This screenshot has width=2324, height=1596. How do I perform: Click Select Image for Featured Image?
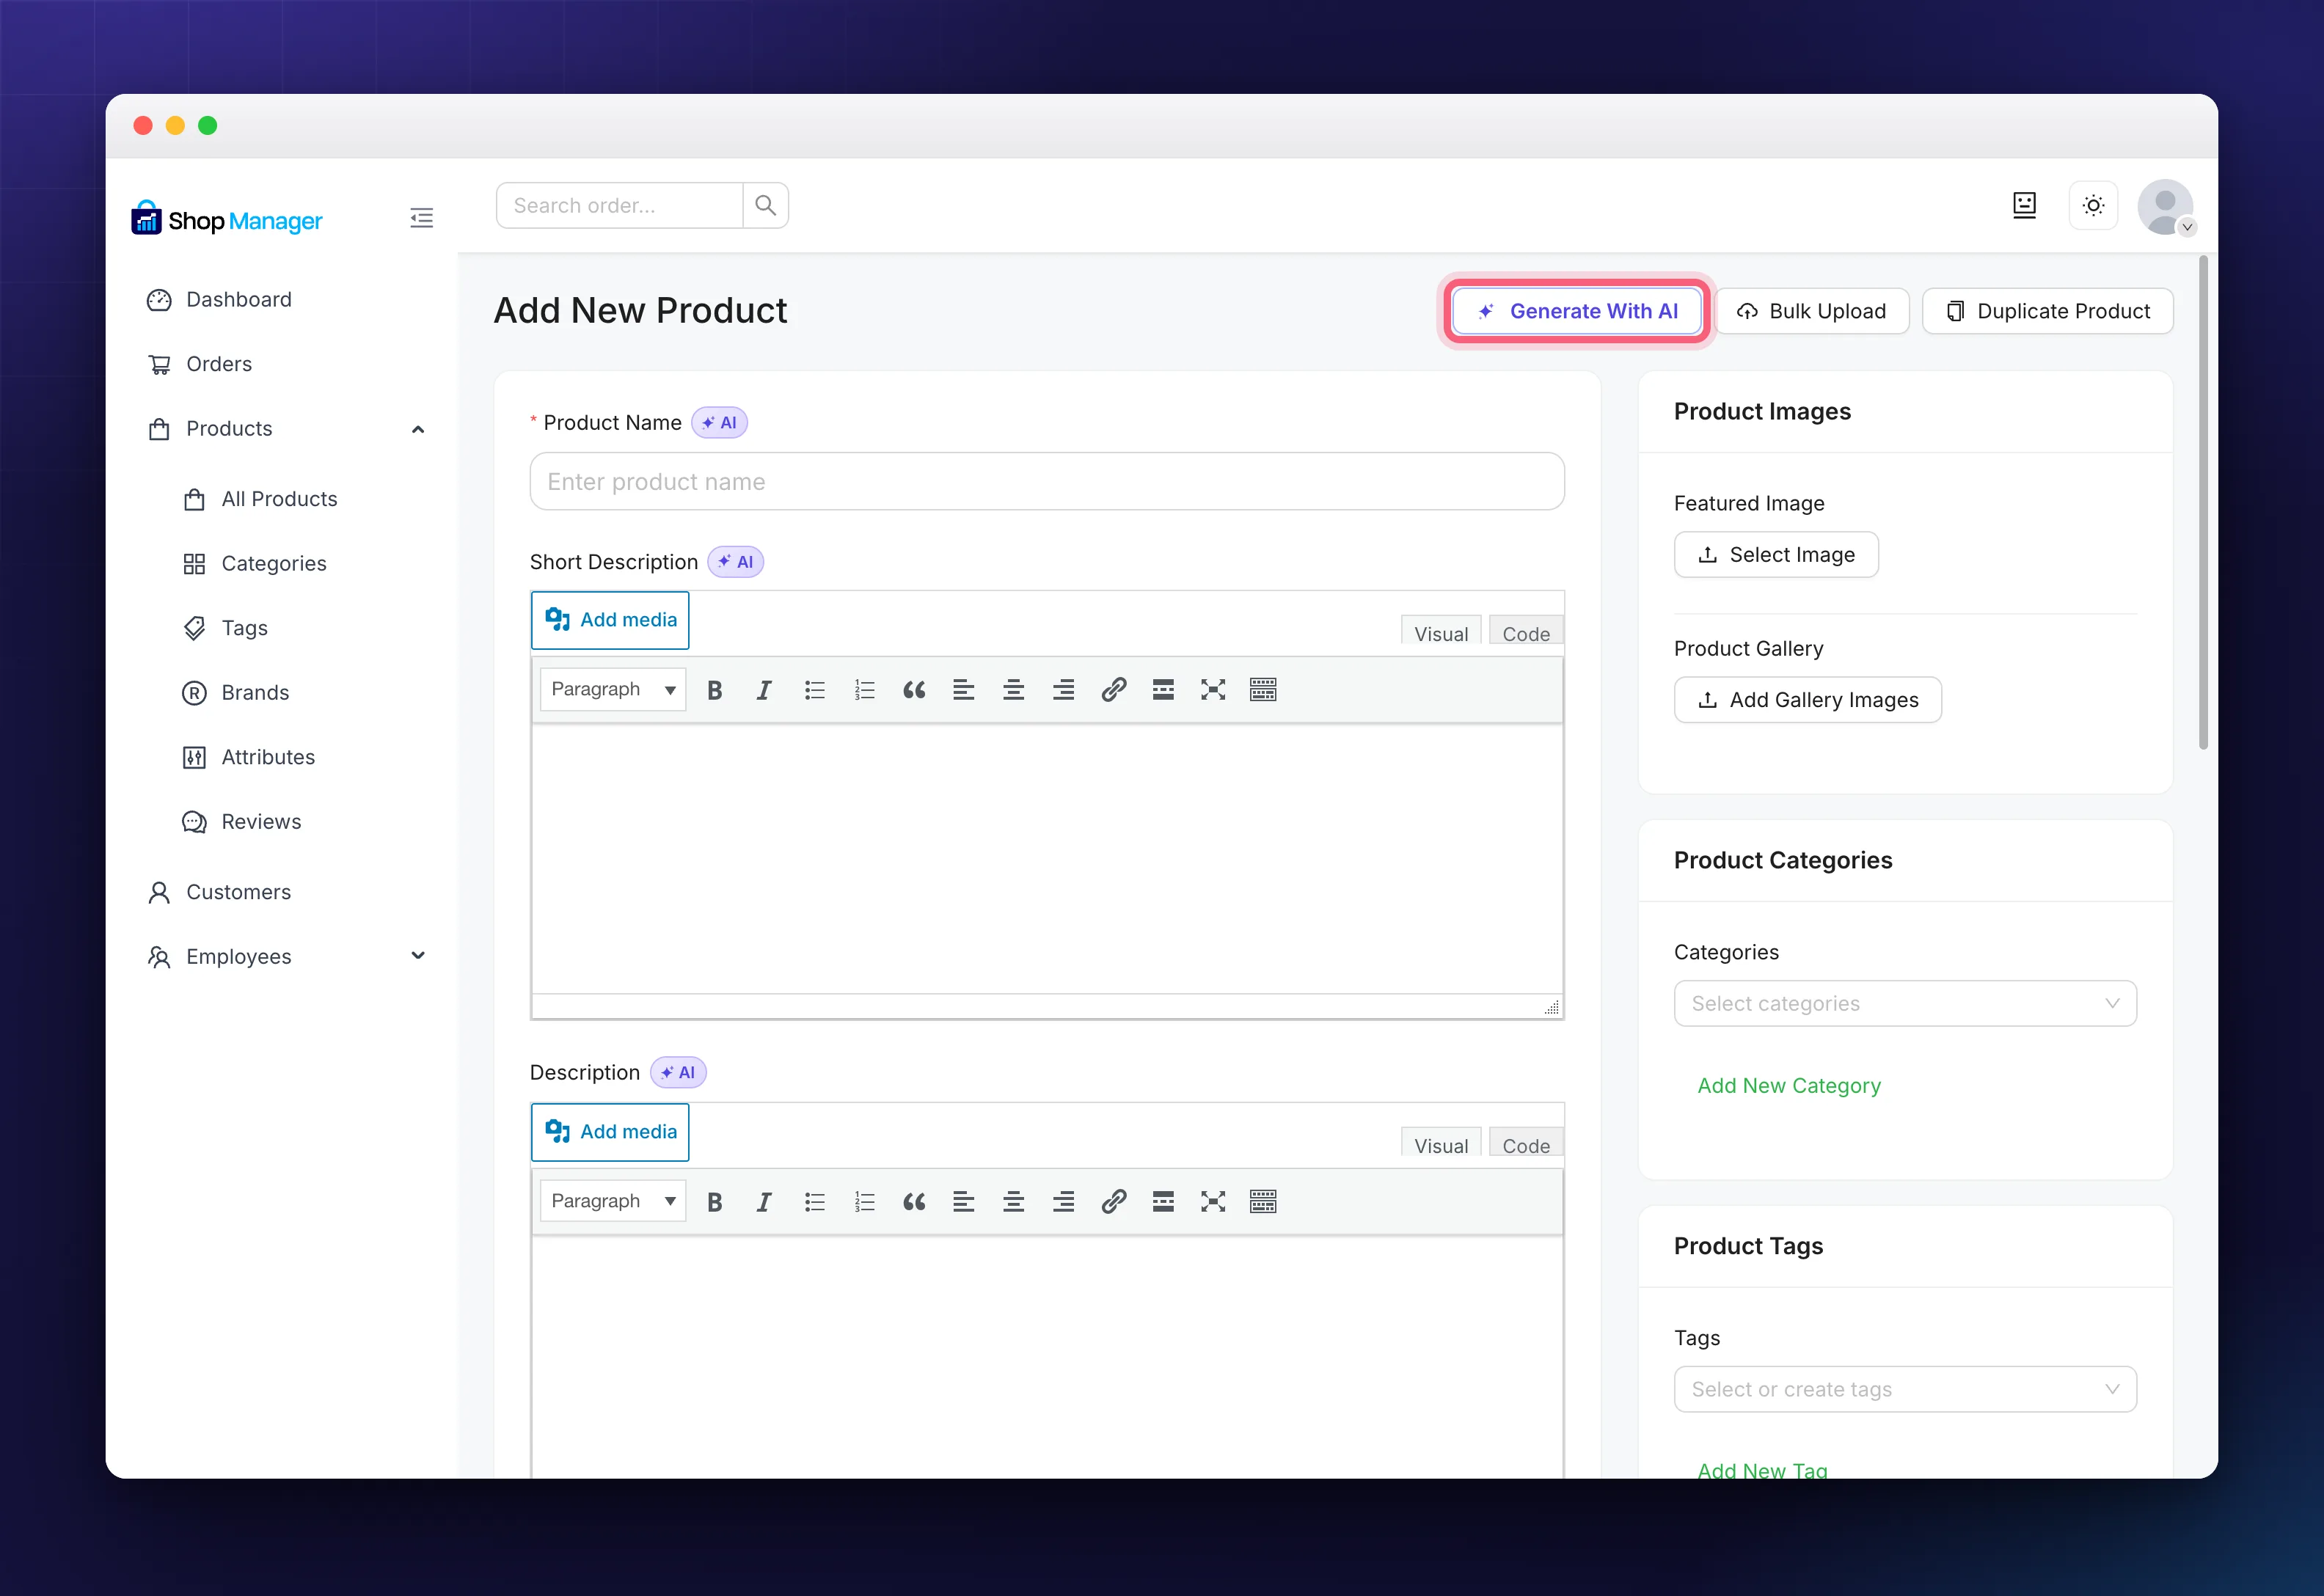point(1776,555)
